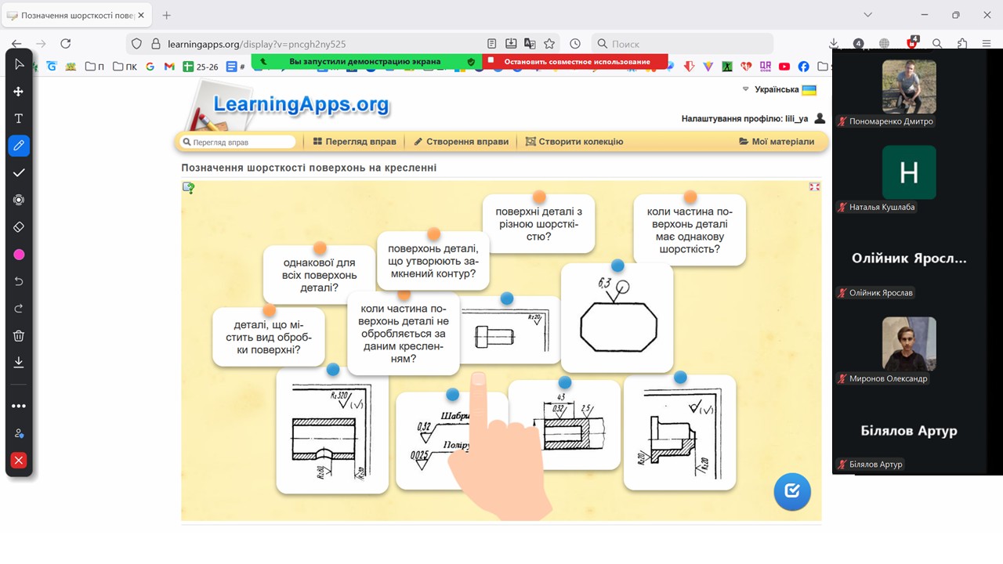Screen dimensions: 1003x564
Task: Click the blue checkmark to verify answers
Action: pyautogui.click(x=791, y=491)
